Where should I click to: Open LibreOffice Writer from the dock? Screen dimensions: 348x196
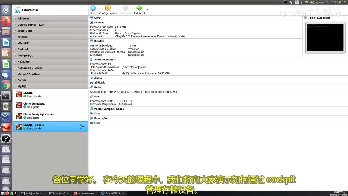6,42
